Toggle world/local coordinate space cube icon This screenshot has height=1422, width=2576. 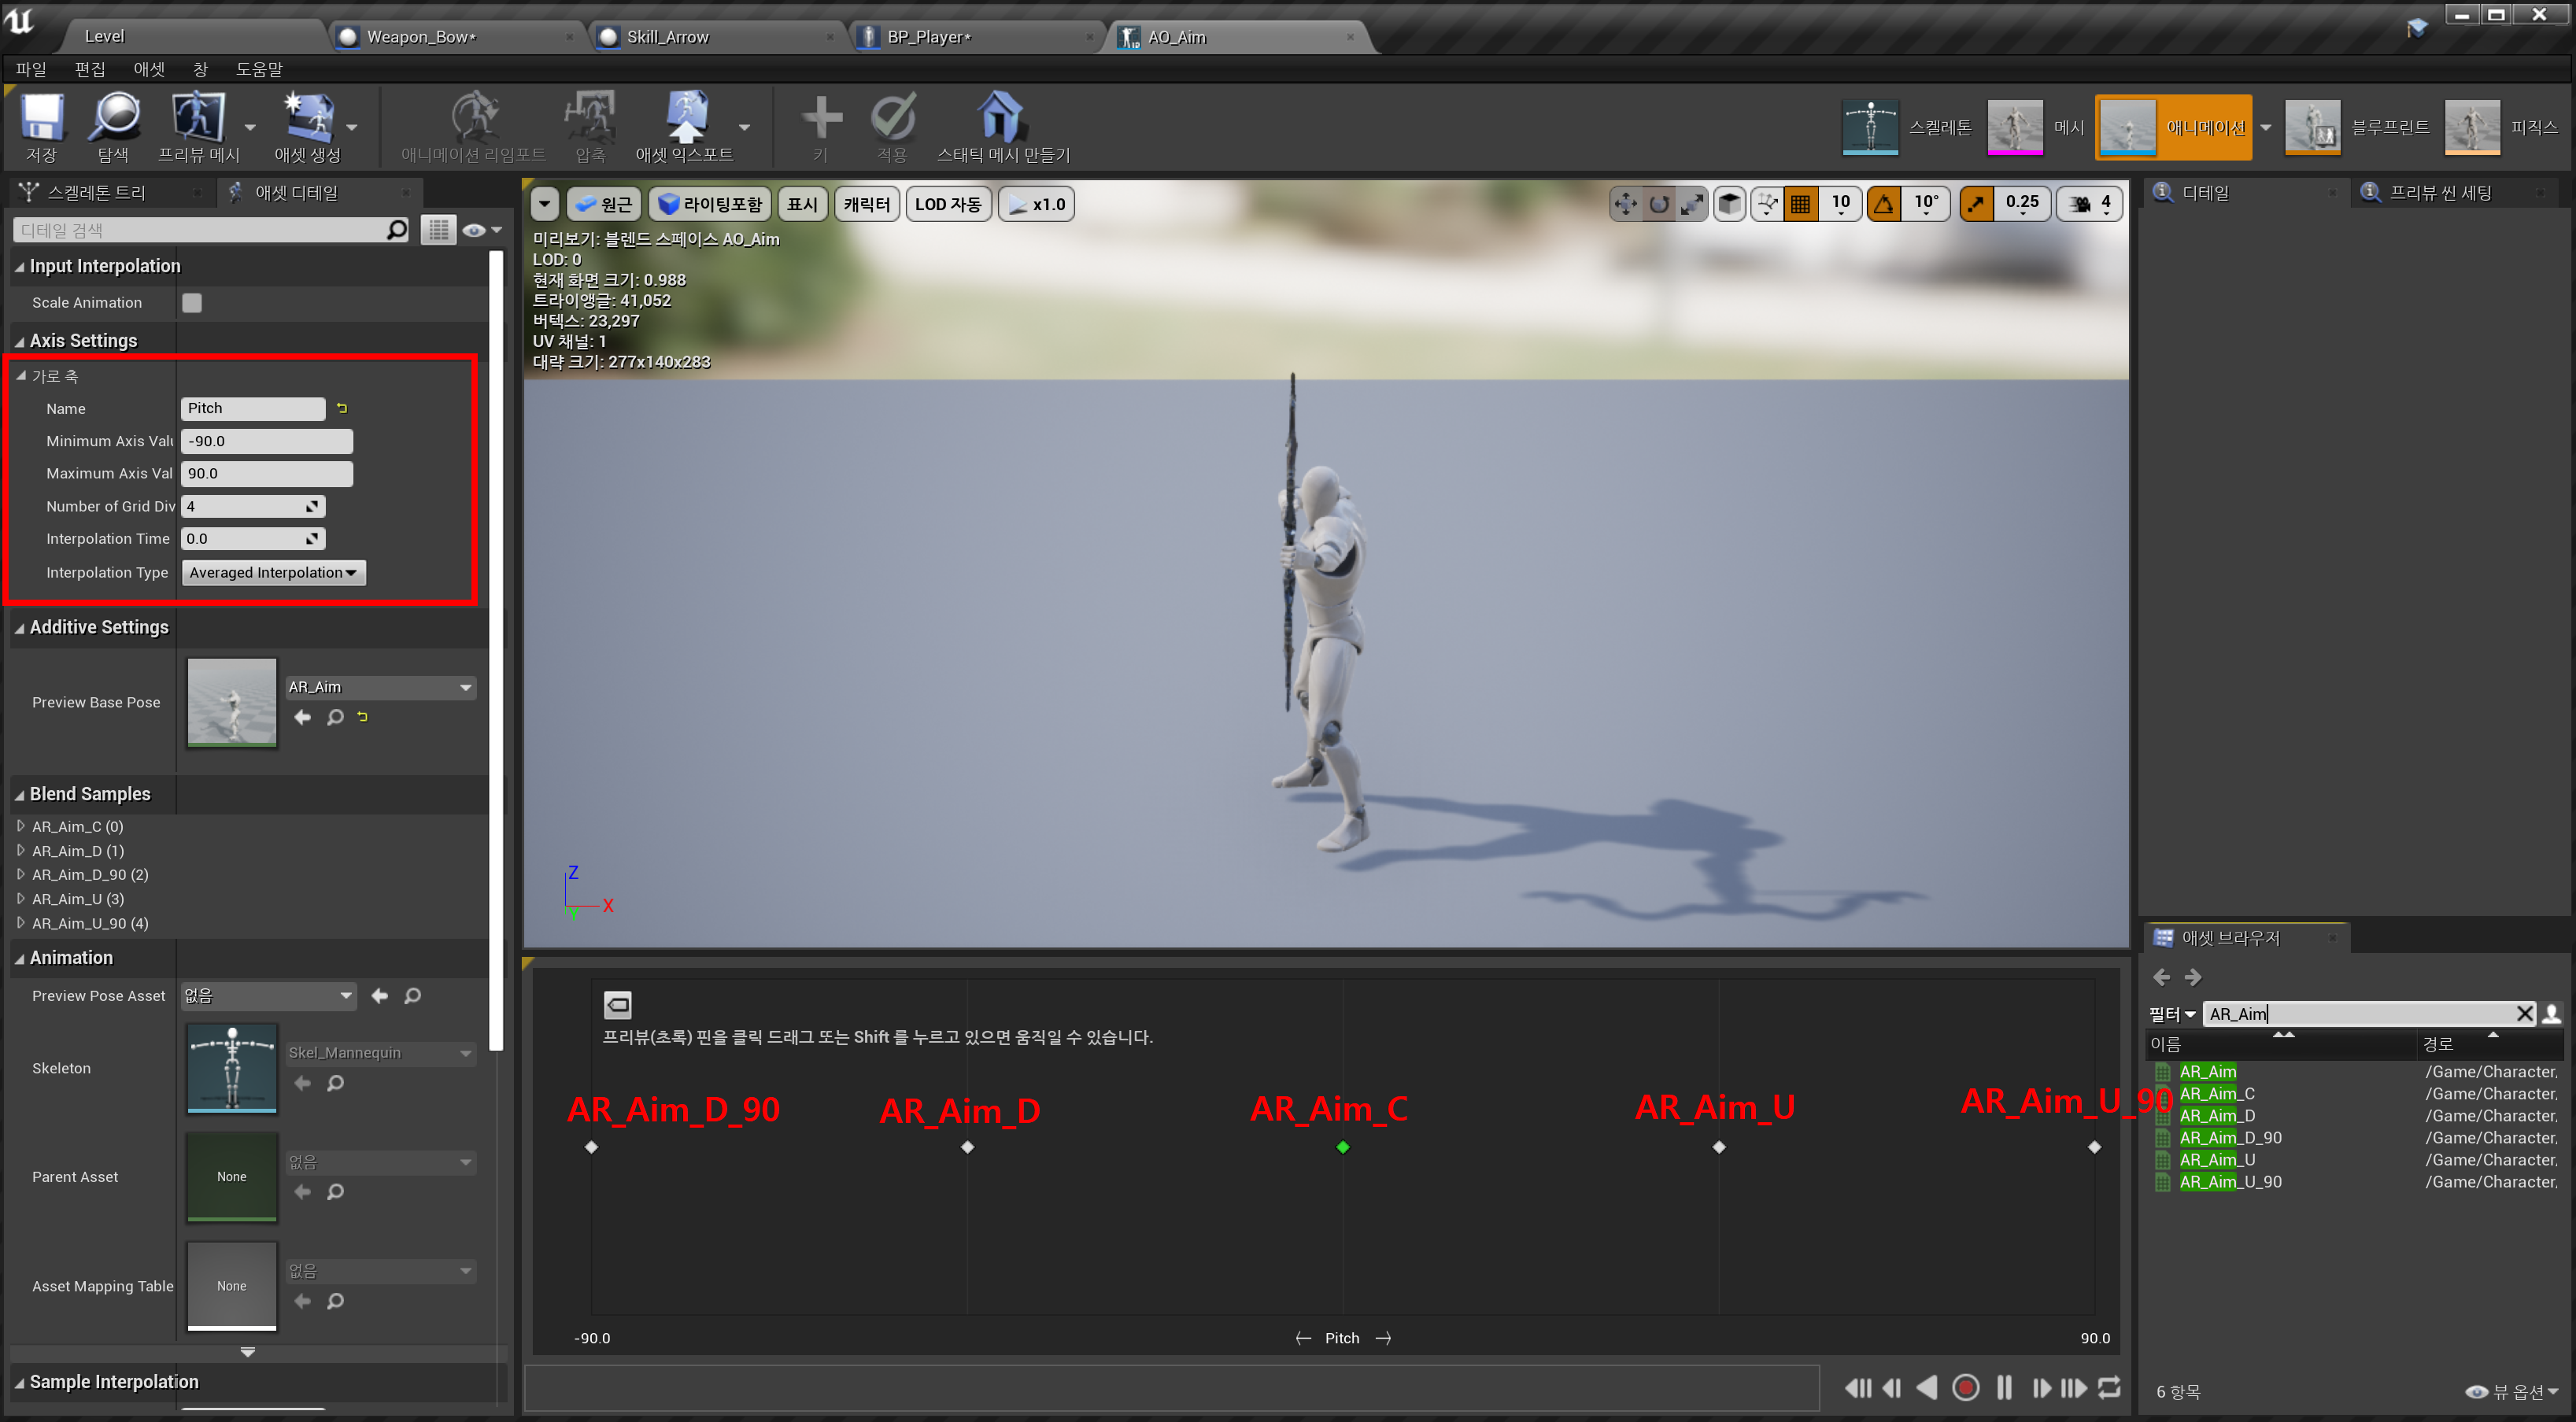point(1729,204)
